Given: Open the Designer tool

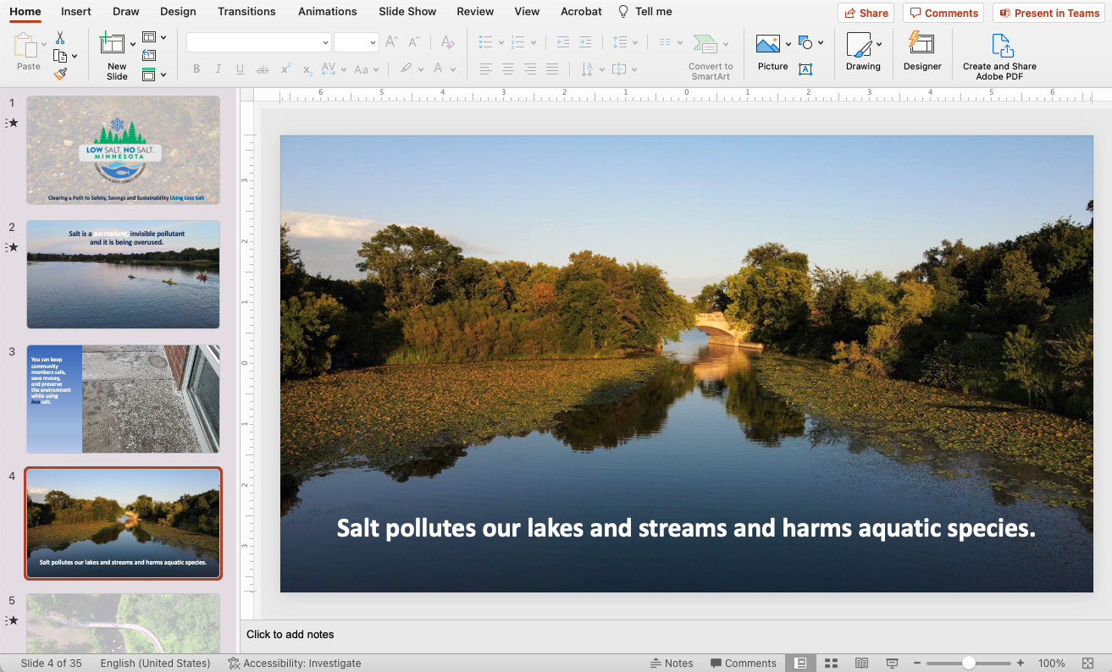Looking at the screenshot, I should tap(921, 50).
